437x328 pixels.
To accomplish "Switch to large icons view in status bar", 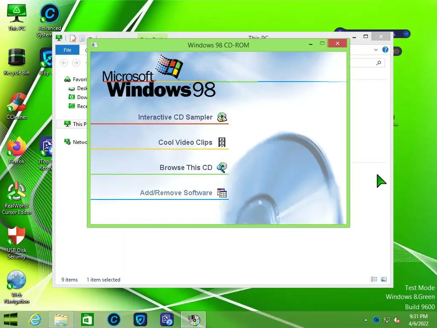I will tap(384, 279).
